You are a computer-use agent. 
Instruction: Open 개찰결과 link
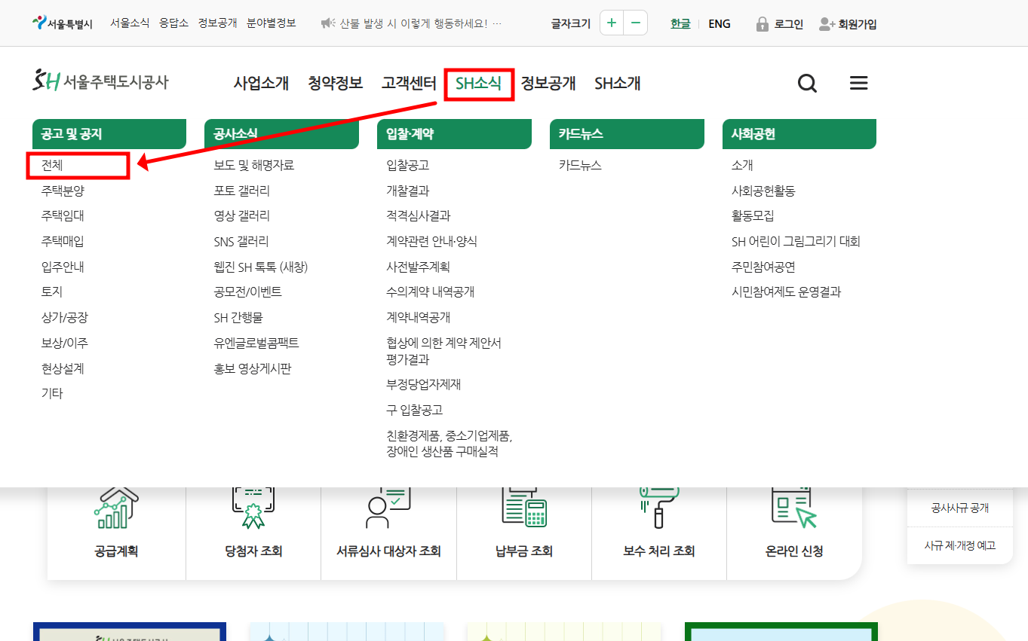(x=408, y=191)
